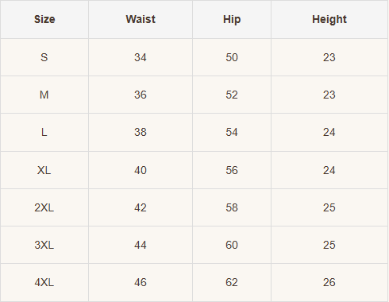This screenshot has height=302, width=389.
Task: Click waist value 40
Action: 141,170
